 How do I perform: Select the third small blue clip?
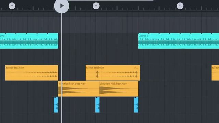pos(136,105)
